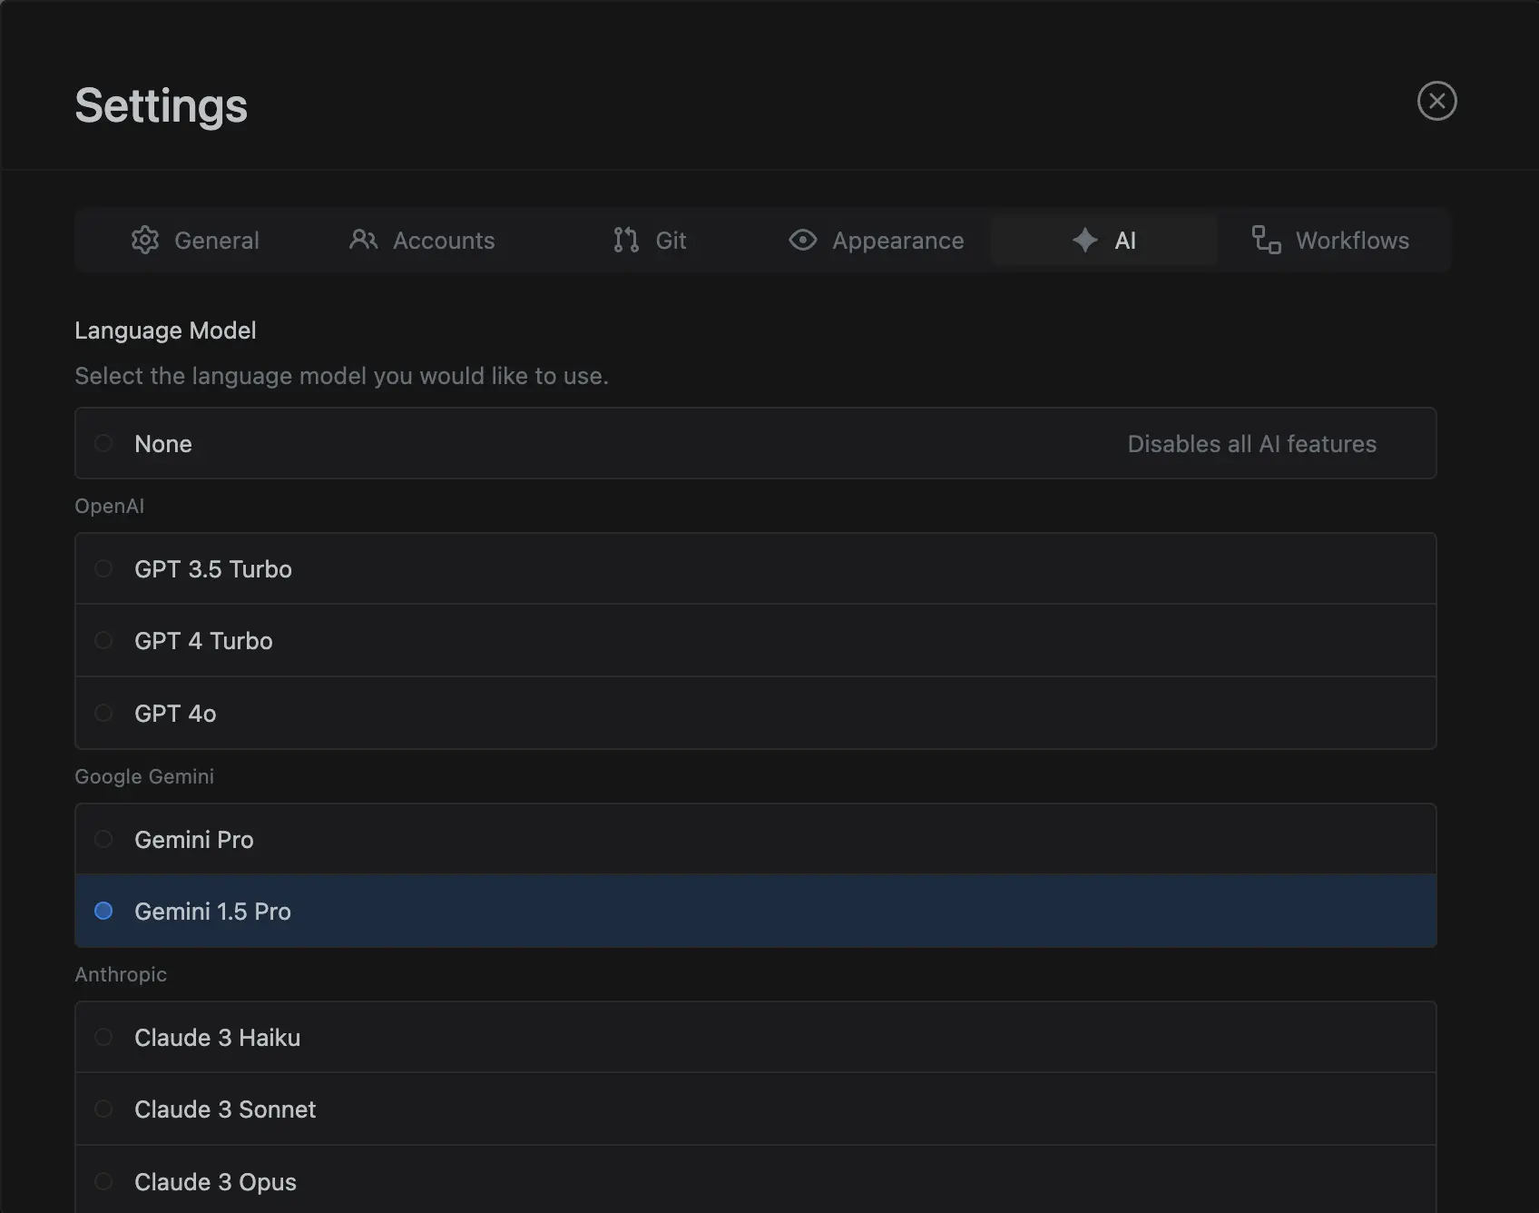Open the Appearance tab
This screenshot has width=1539, height=1213.
[x=877, y=241]
